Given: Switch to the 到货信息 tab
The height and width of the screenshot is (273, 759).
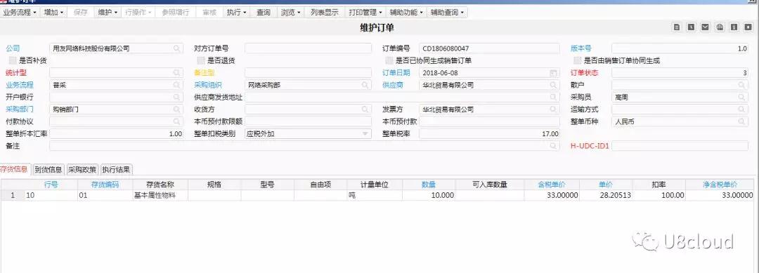Looking at the screenshot, I should (x=48, y=170).
